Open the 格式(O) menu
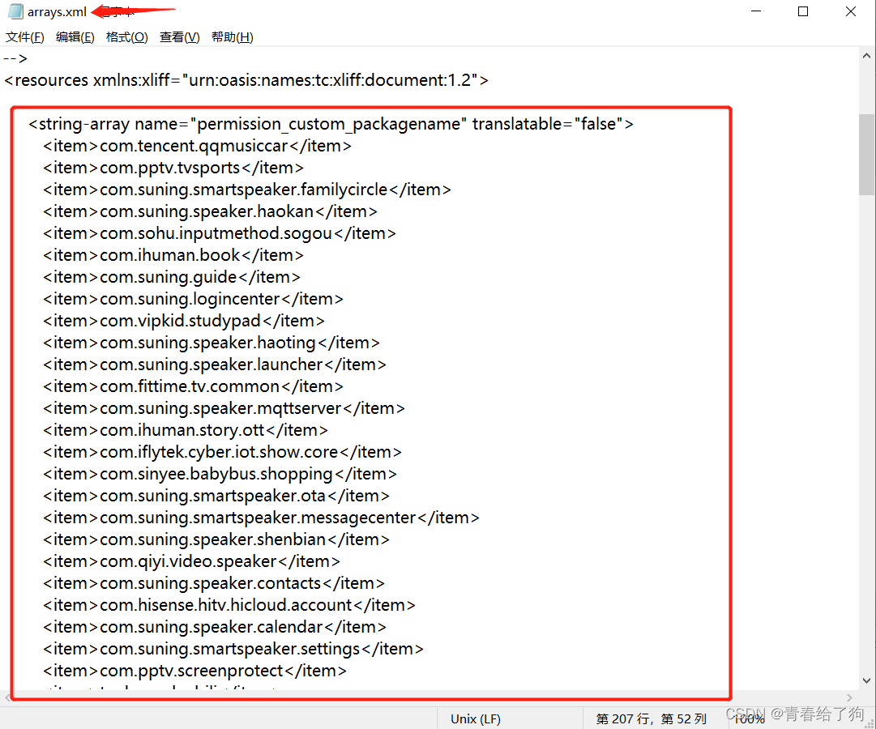The height and width of the screenshot is (729, 876). point(126,37)
